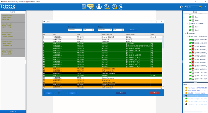Click the [030/4] T110 detector icon
The image size is (208, 113).
(193, 79)
